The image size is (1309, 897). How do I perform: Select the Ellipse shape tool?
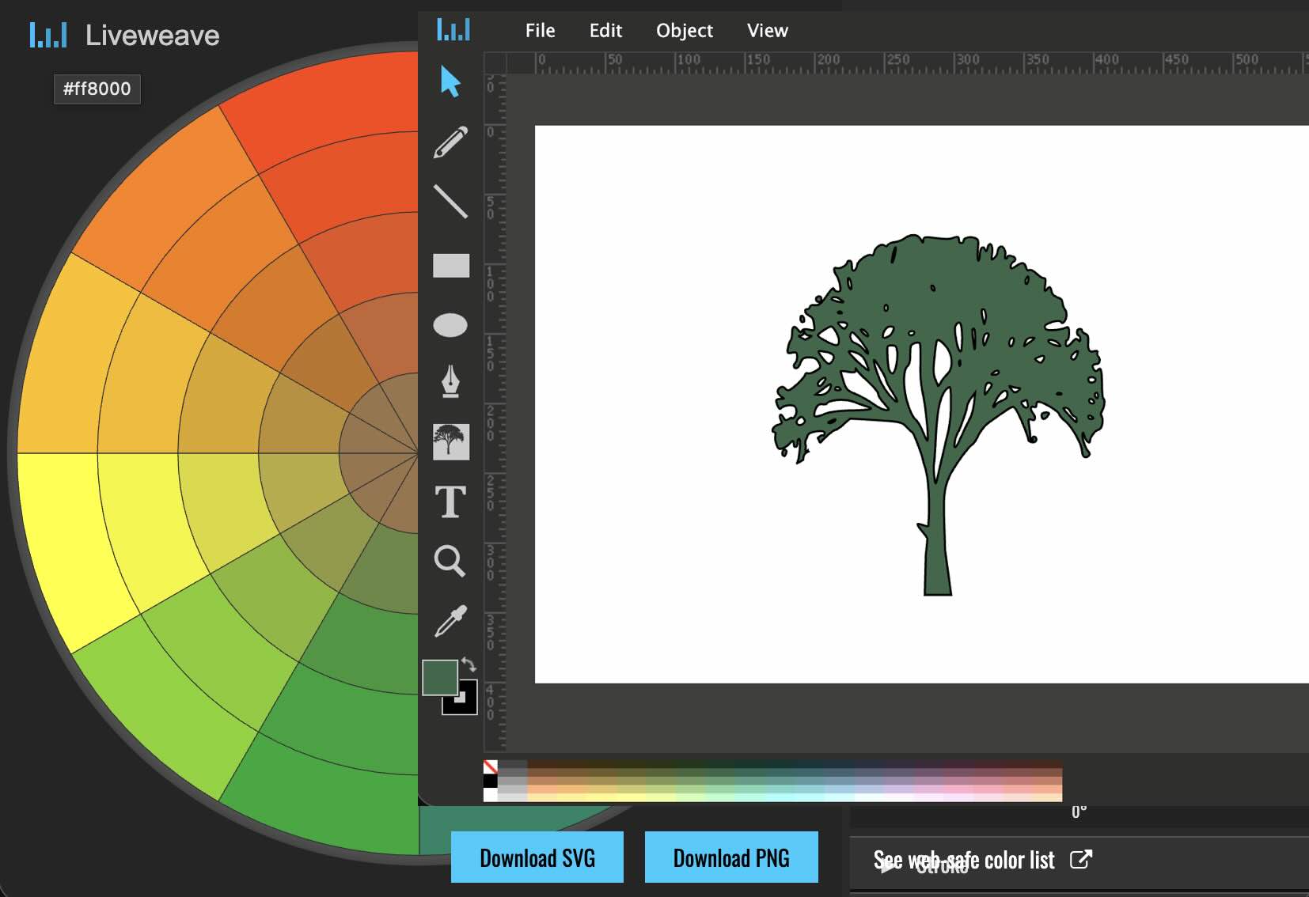tap(450, 325)
